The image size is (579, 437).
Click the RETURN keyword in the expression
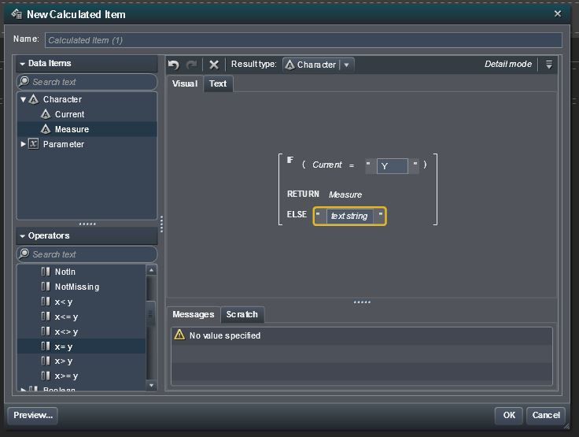[303, 194]
